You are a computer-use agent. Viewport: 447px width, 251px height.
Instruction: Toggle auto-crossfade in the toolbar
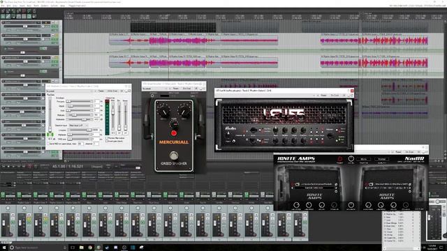pos(3,17)
